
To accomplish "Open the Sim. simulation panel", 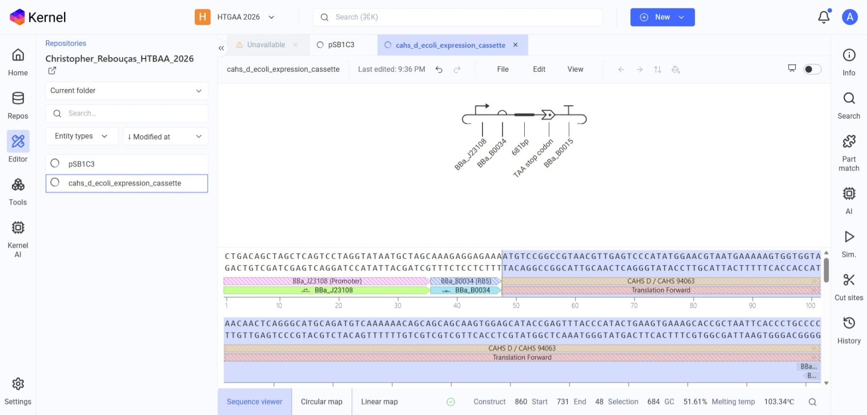I will 849,244.
